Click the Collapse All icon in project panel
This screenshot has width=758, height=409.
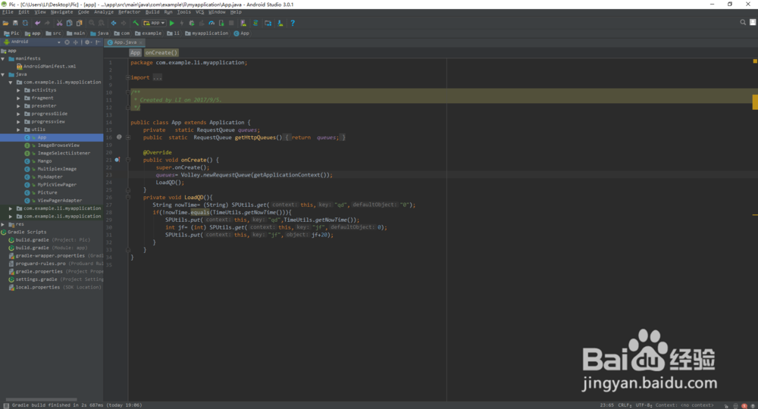[x=75, y=42]
